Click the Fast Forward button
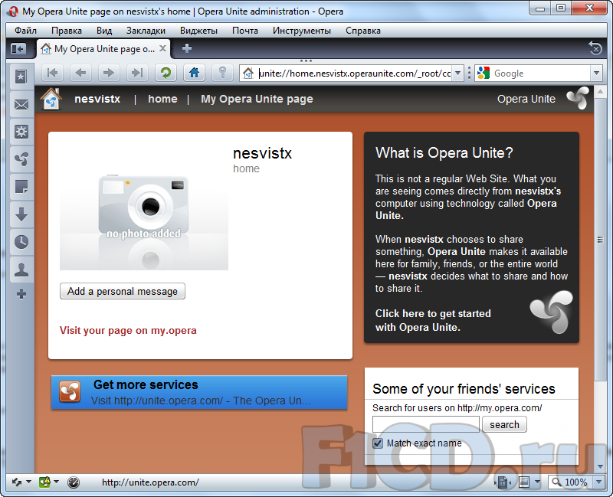This screenshot has height=497, width=613. (x=137, y=73)
